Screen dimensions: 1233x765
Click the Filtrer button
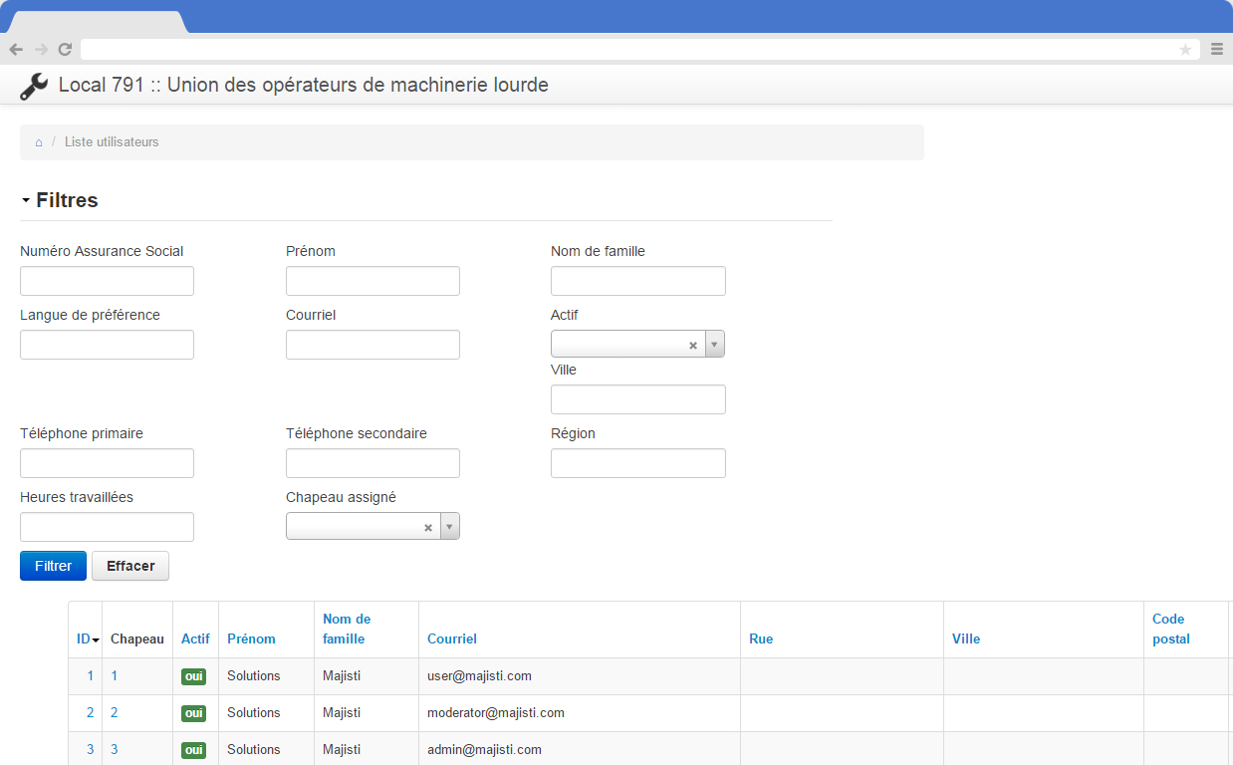[x=53, y=566]
